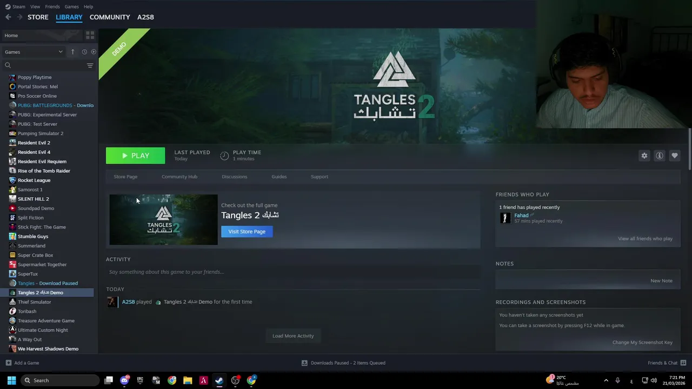Show hidden system tray icons
This screenshot has height=389, width=692.
tap(605, 380)
